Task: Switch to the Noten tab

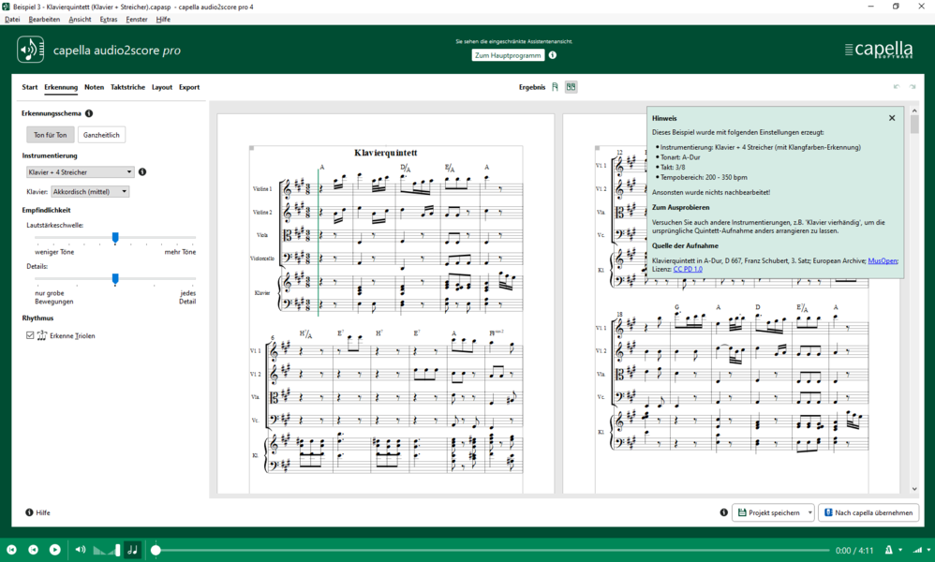Action: click(95, 87)
